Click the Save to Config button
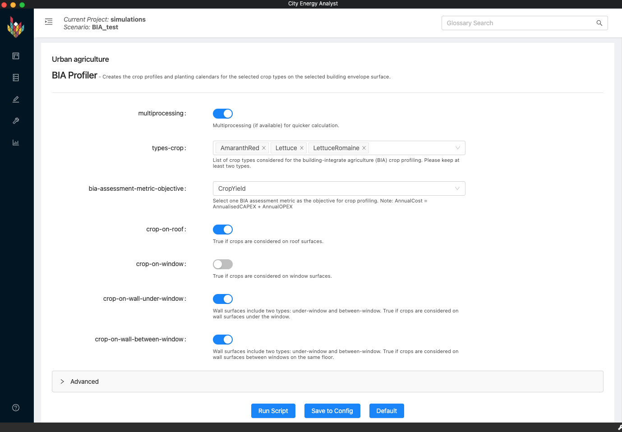Screen dimensions: 622x432 tap(332, 411)
